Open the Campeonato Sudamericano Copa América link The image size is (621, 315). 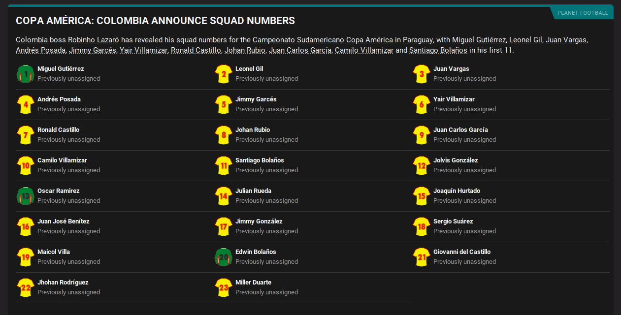[x=323, y=40]
